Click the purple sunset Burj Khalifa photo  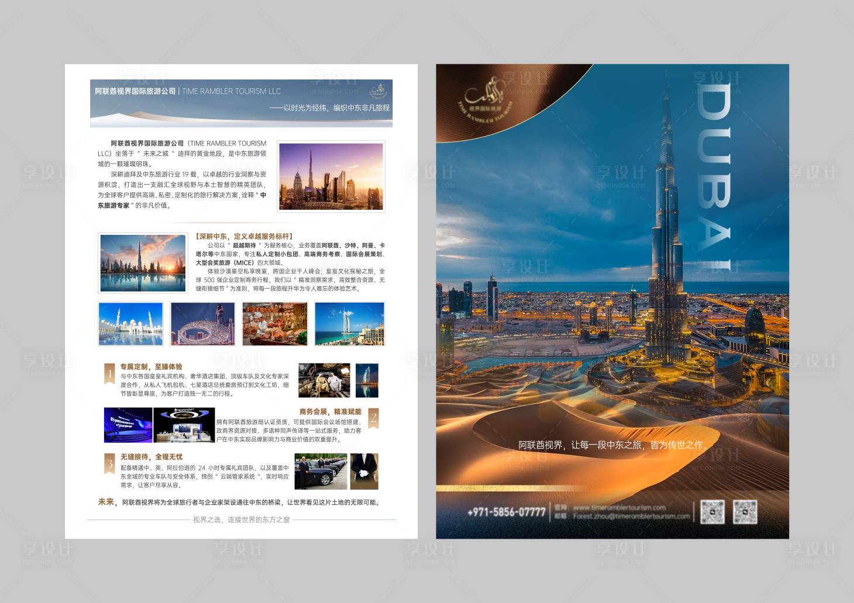click(331, 176)
